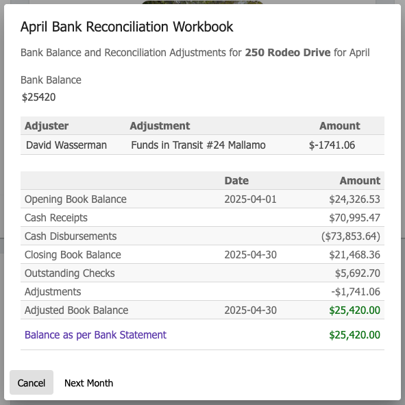This screenshot has width=405, height=405.
Task: Click the Closing Book Balance row label
Action: pos(73,255)
